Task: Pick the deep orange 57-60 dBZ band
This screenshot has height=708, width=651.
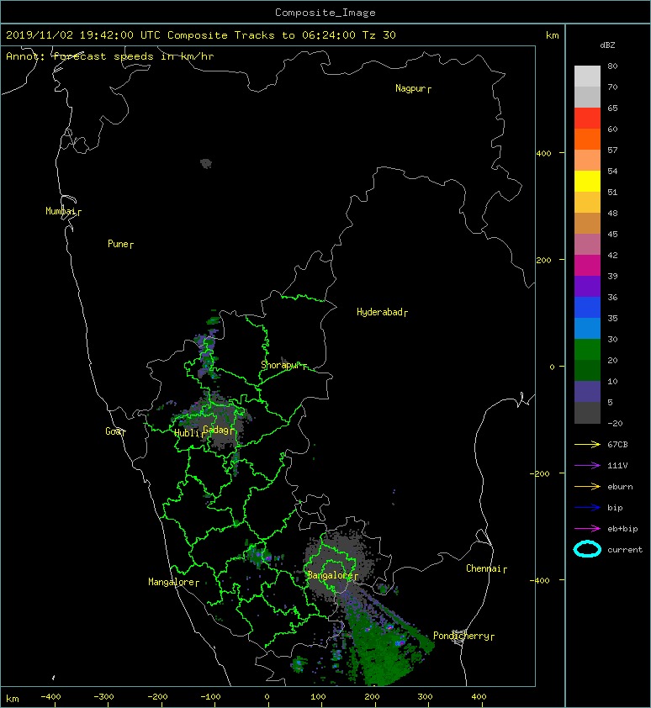Action: pyautogui.click(x=587, y=139)
